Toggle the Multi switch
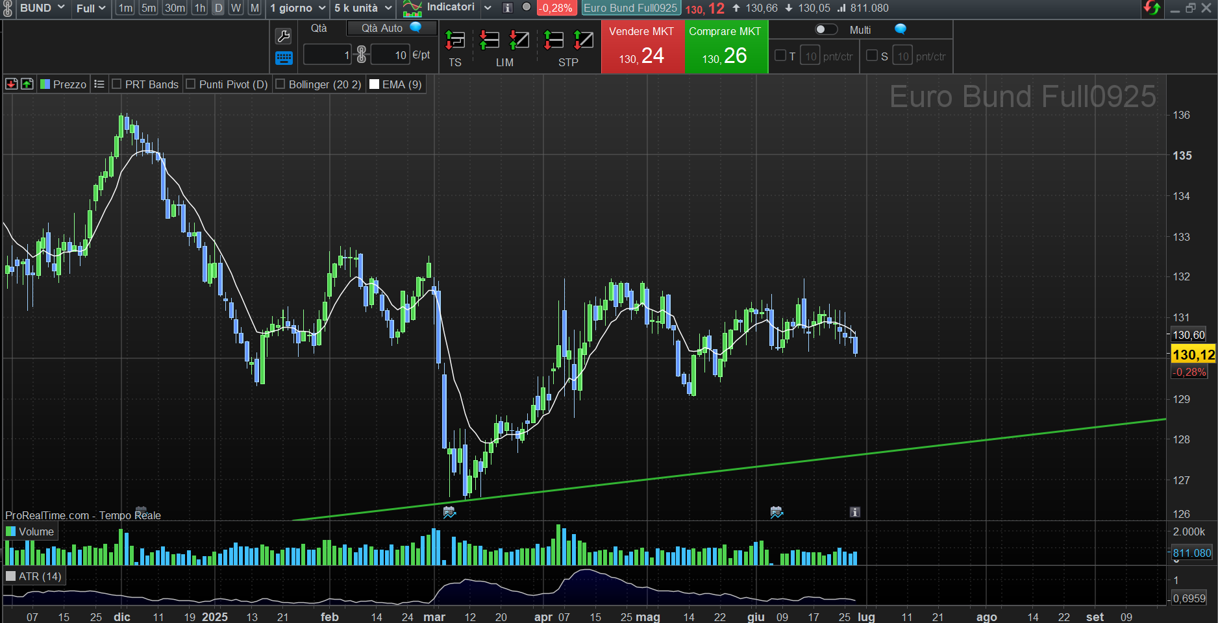The height and width of the screenshot is (623, 1218). coord(826,29)
